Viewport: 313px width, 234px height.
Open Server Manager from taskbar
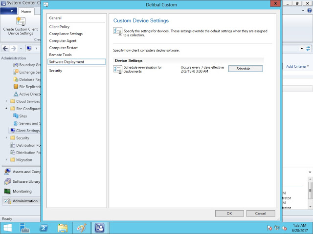click(x=25, y=228)
